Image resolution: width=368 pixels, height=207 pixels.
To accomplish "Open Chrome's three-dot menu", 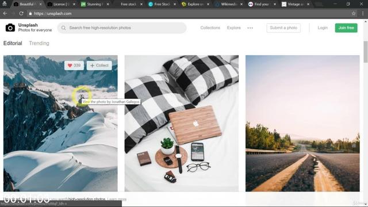I will 363,13.
